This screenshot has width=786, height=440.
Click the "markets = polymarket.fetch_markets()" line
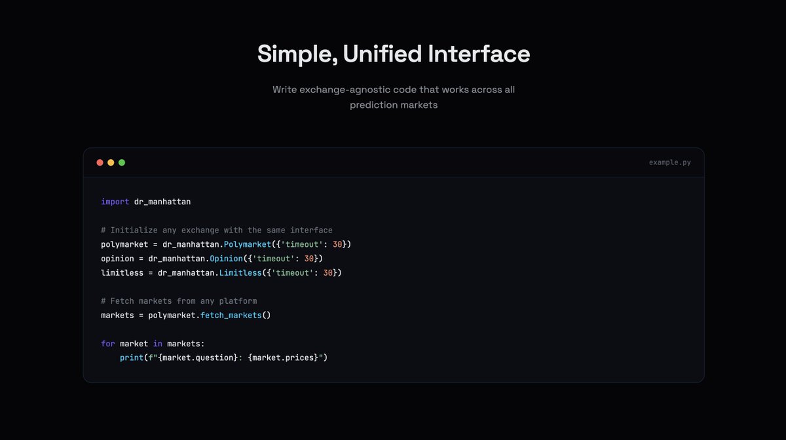(186, 315)
